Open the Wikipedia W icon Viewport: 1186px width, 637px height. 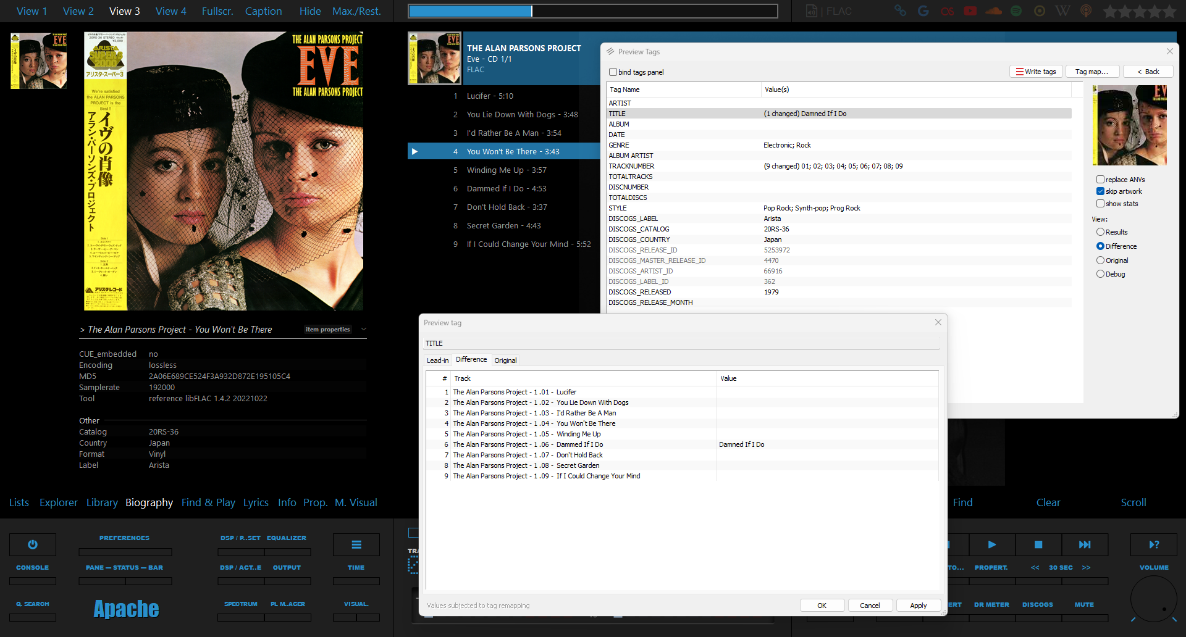(1063, 11)
